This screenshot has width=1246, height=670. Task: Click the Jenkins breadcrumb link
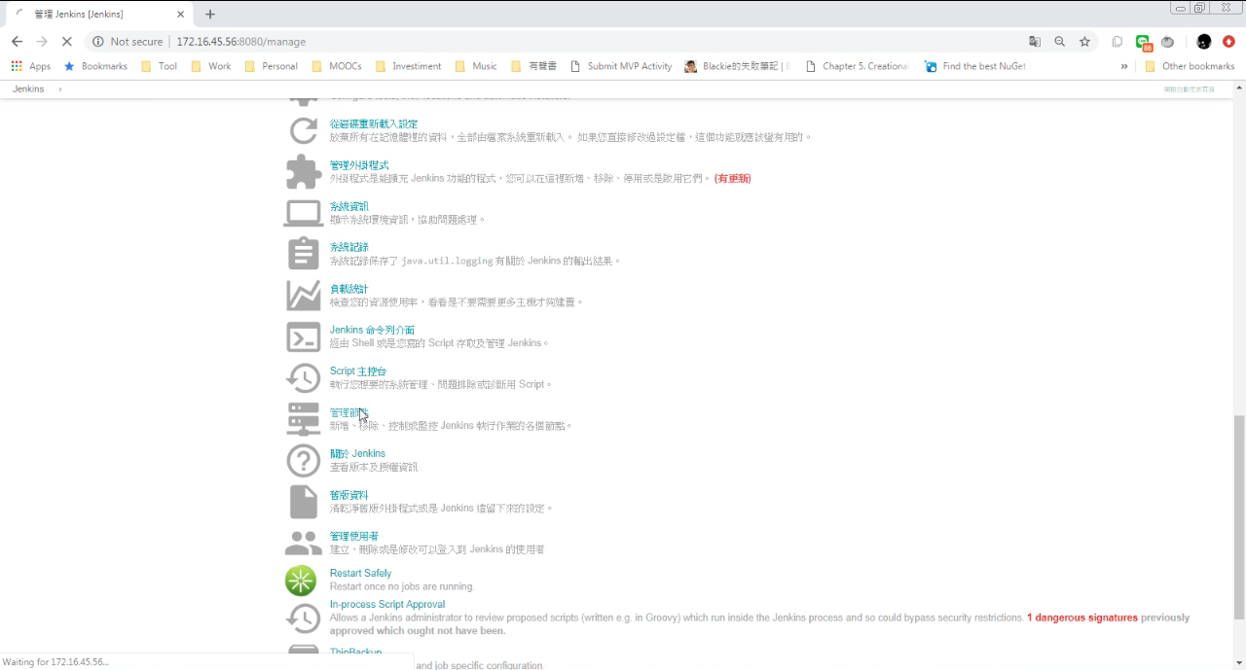[28, 88]
